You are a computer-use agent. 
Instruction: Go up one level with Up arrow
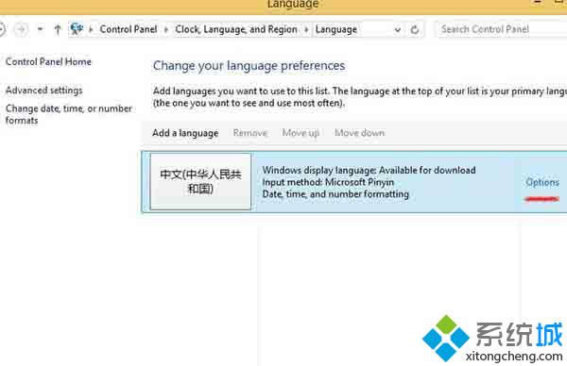[57, 29]
